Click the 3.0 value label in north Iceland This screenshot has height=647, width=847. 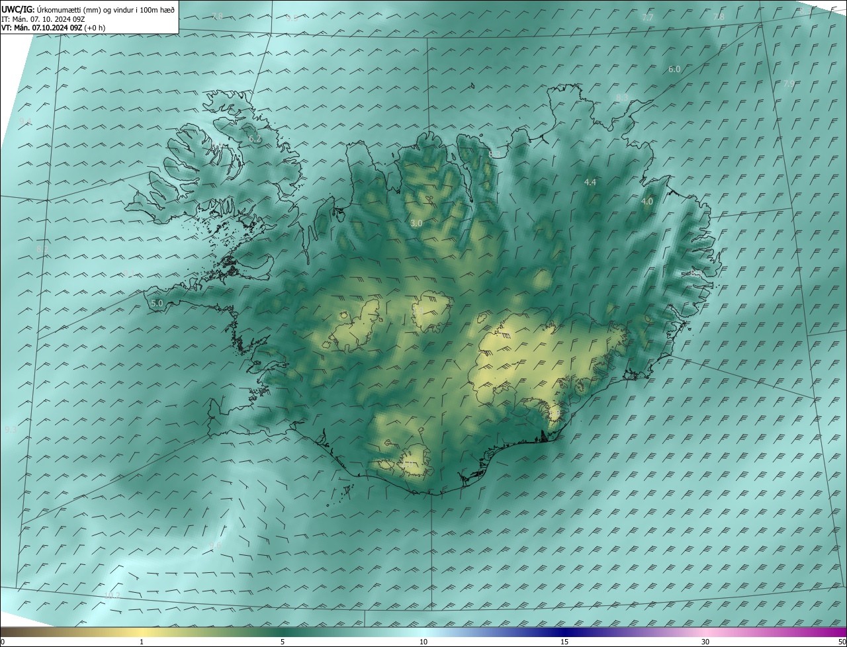(416, 224)
